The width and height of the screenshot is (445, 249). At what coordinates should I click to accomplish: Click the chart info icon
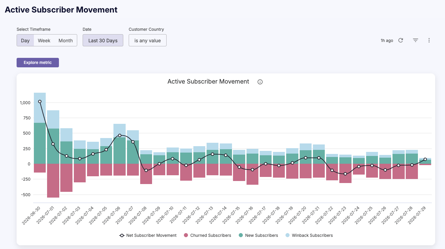tap(260, 82)
